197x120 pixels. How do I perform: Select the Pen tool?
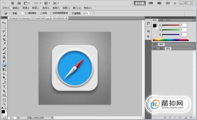pyautogui.click(x=4, y=83)
